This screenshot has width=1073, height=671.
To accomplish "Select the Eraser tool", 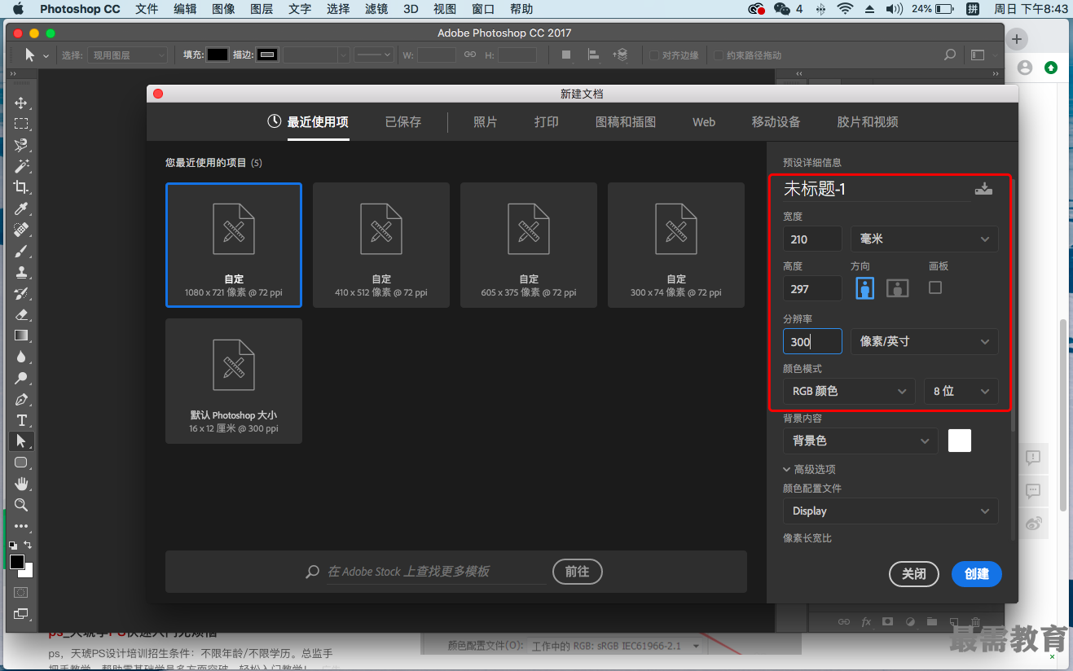I will [x=21, y=314].
